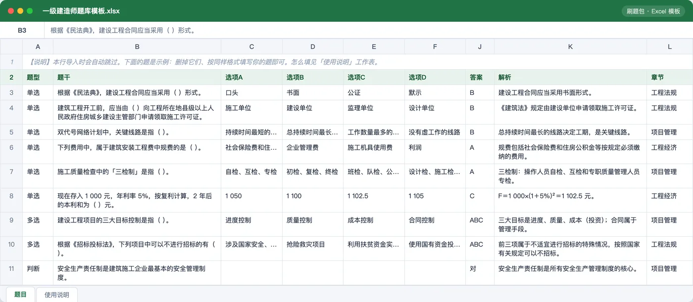
Task: Click the 题型 header cell
Action: pos(38,78)
